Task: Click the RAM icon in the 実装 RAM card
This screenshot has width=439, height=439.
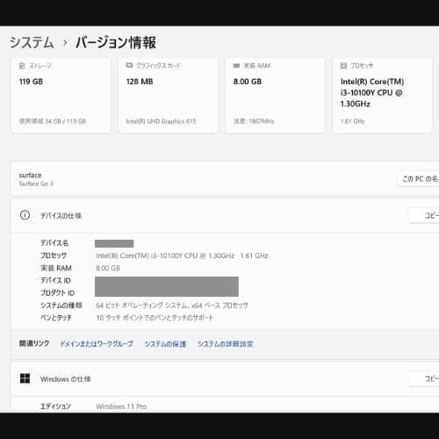Action: click(236, 66)
